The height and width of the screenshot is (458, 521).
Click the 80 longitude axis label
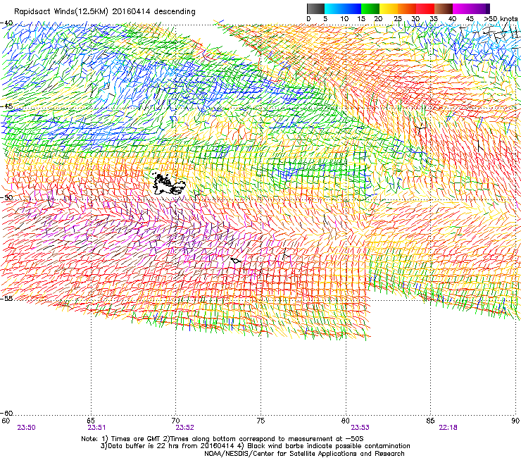[x=346, y=421]
